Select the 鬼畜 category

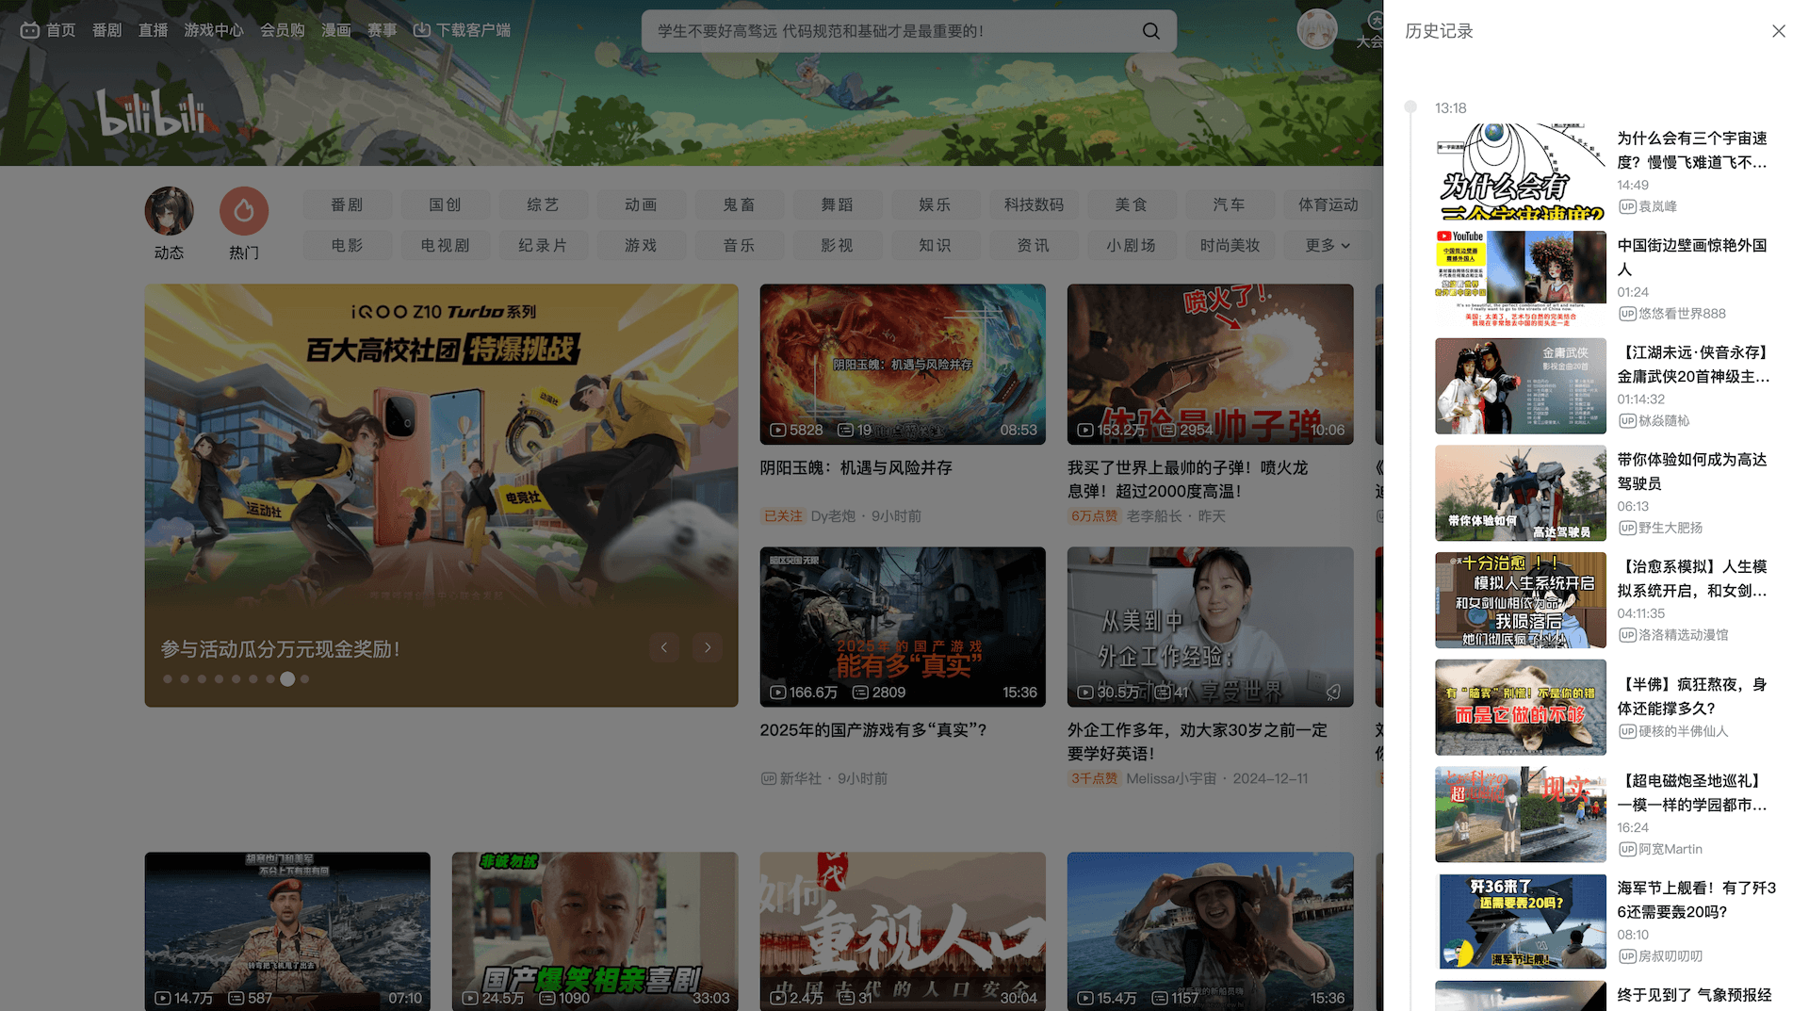click(x=739, y=204)
